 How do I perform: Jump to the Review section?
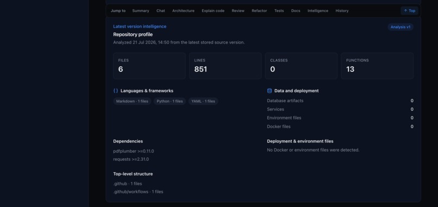click(x=238, y=11)
